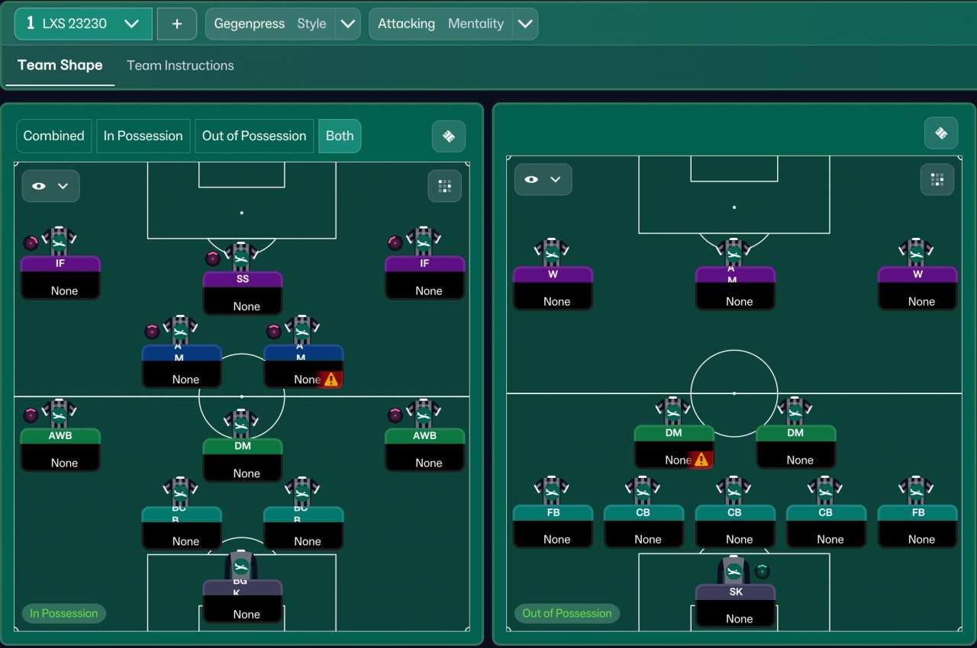This screenshot has height=648, width=977.
Task: Open the right FB role card
Action: click(917, 526)
